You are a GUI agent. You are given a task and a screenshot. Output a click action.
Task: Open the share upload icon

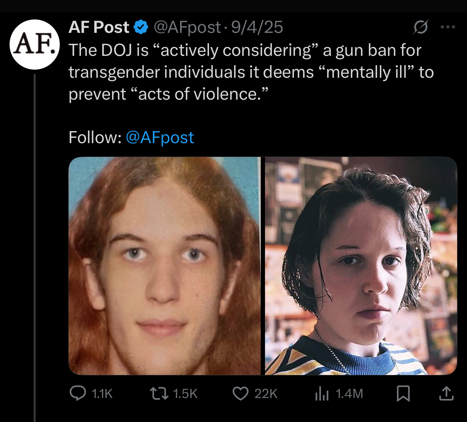[x=446, y=393]
